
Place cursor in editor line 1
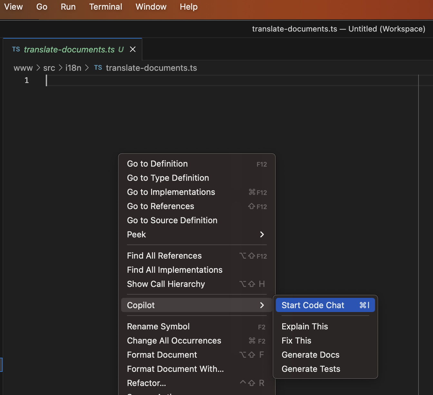click(x=232, y=80)
